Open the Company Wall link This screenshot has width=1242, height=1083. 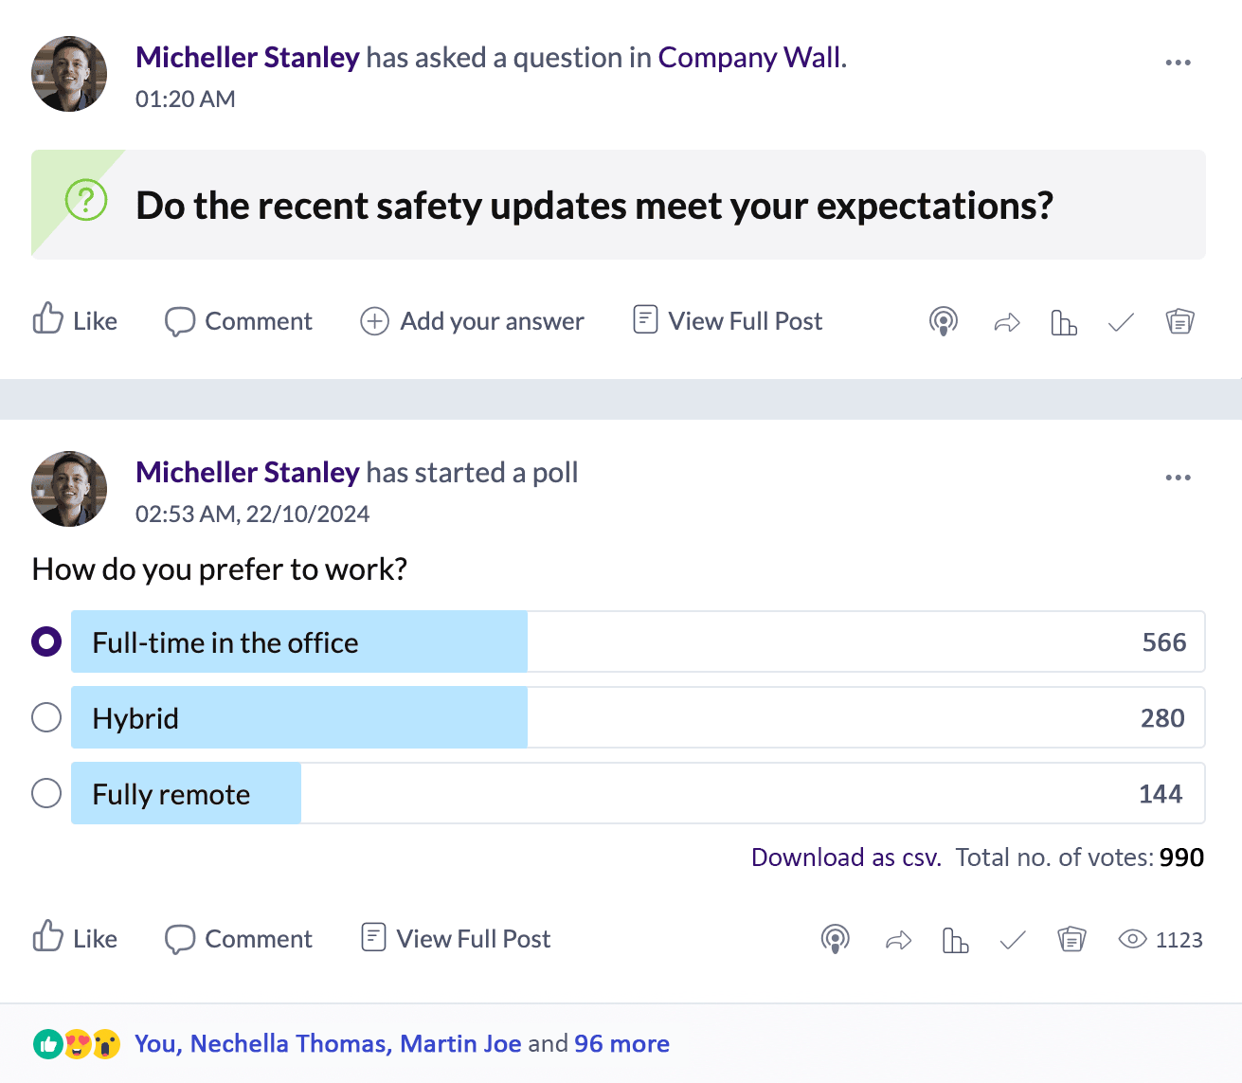(749, 58)
